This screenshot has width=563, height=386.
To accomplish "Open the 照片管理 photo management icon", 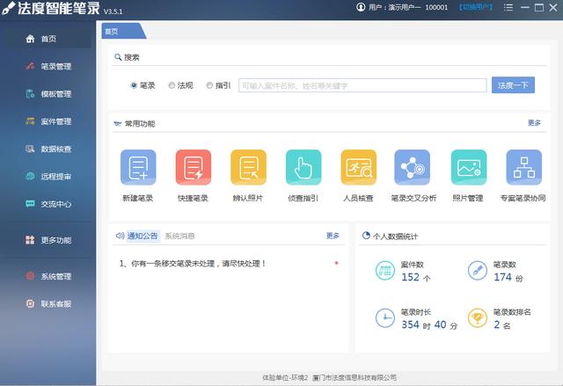I will 468,167.
